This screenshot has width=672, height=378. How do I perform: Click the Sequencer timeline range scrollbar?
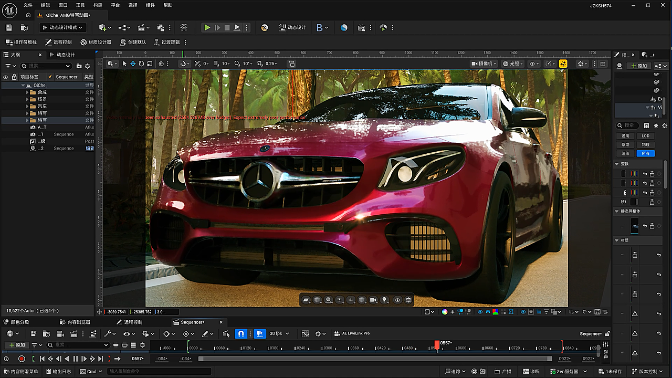(375, 359)
